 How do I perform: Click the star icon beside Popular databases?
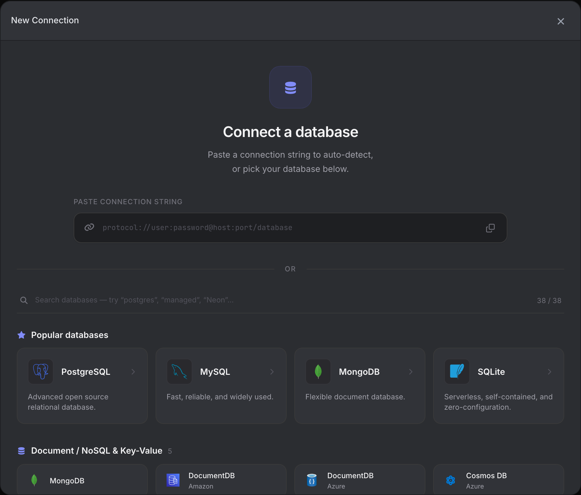click(x=22, y=335)
